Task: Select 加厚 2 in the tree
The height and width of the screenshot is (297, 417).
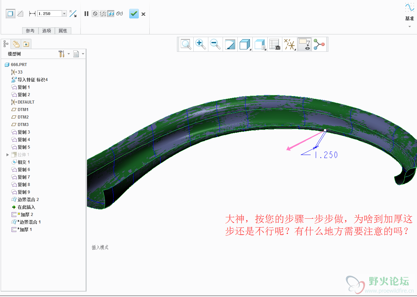Action: 27,215
